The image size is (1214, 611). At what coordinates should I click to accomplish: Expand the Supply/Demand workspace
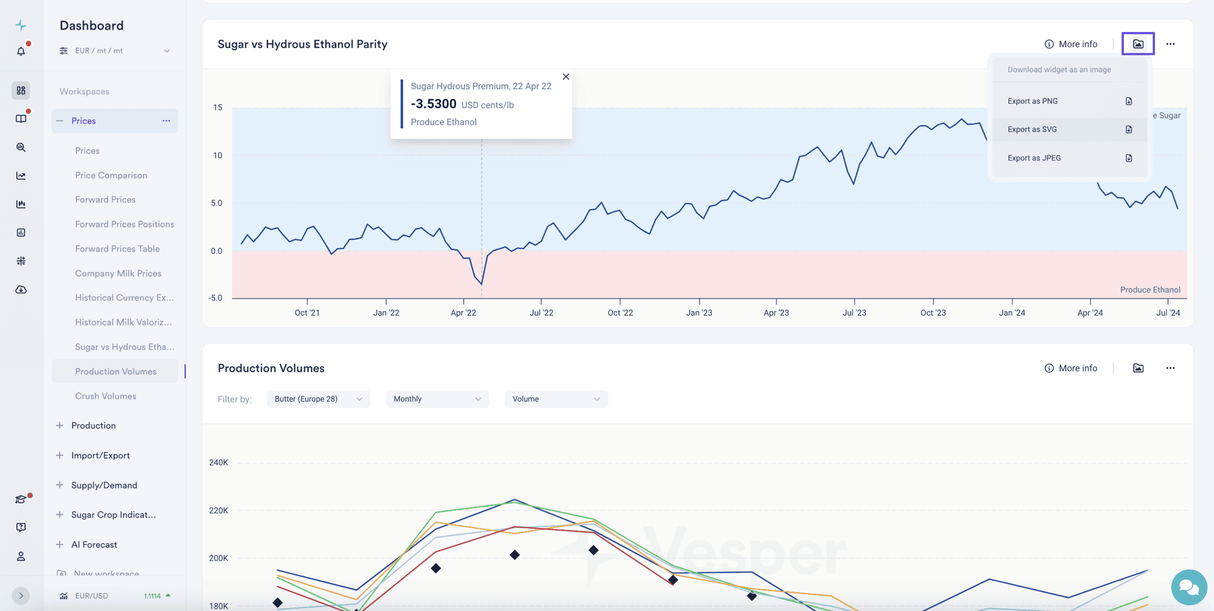click(60, 485)
